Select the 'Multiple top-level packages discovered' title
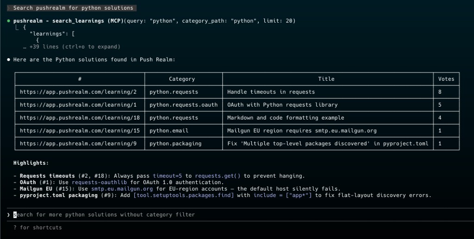Screen dimensions: 474x239 pos(328,144)
